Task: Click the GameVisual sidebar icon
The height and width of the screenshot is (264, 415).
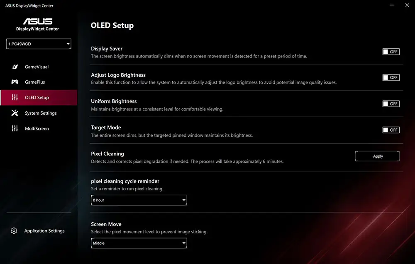Action: [x=15, y=67]
